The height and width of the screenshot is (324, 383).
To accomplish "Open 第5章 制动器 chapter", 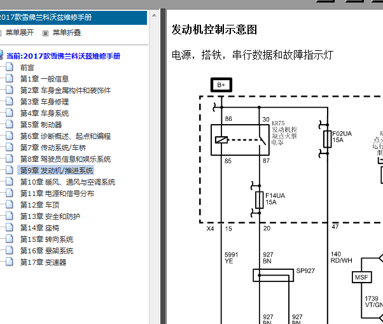I will 41,125.
